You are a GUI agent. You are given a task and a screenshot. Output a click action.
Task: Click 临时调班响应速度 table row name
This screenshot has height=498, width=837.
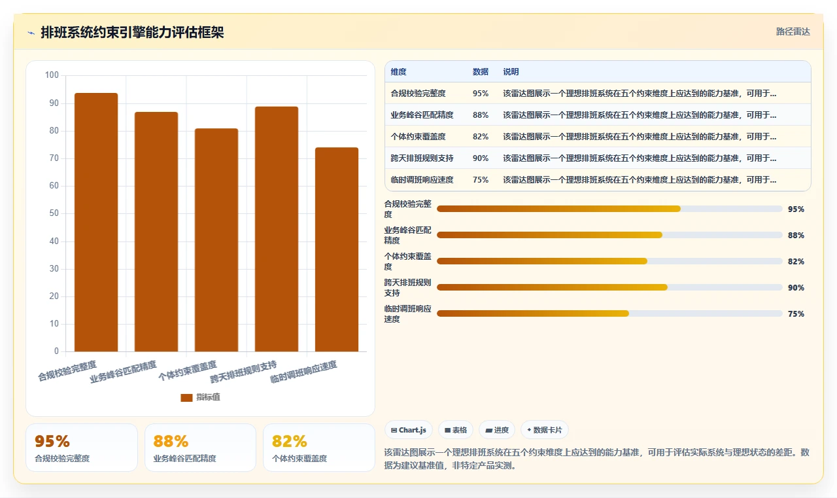[x=422, y=180]
